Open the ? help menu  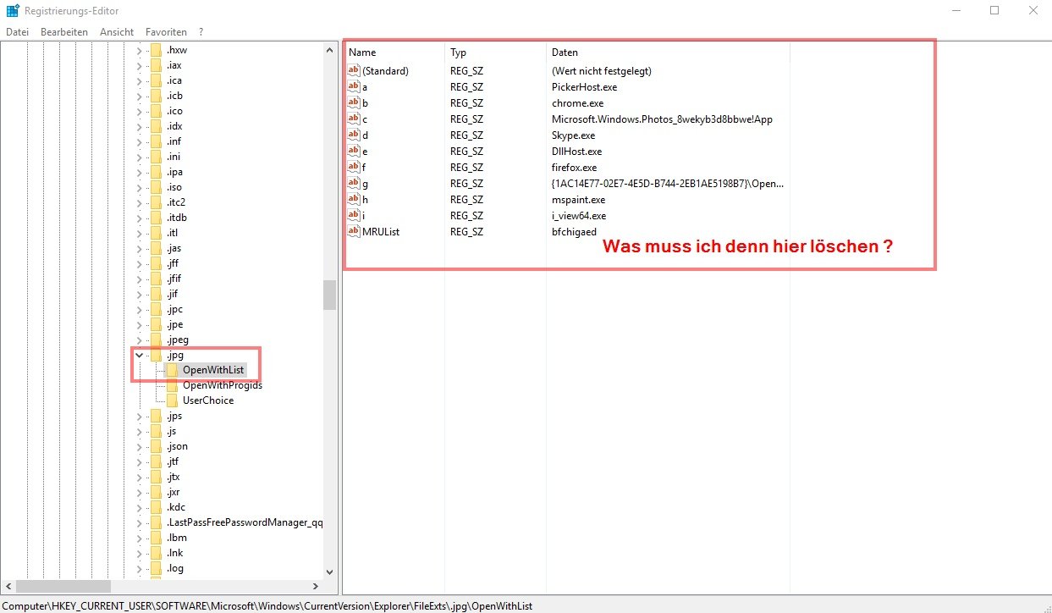[201, 31]
